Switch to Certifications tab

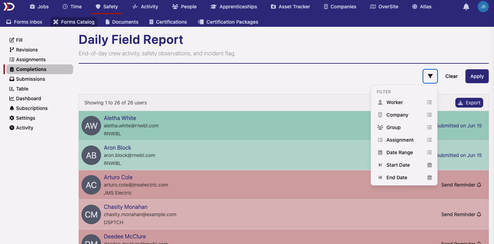pyautogui.click(x=168, y=22)
